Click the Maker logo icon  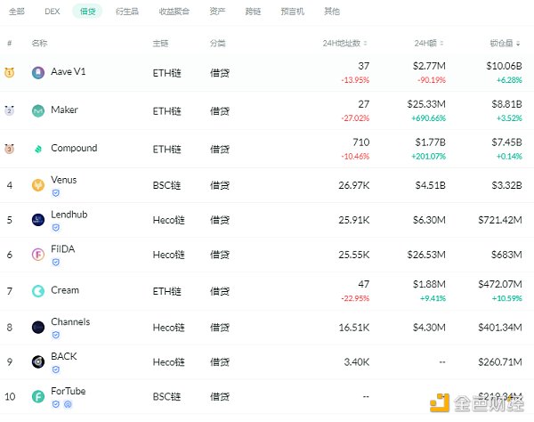click(x=38, y=110)
